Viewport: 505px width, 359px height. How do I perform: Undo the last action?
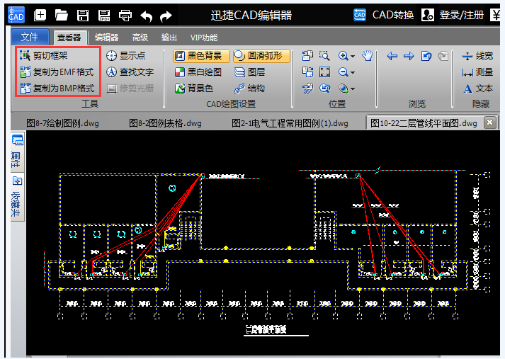point(147,16)
